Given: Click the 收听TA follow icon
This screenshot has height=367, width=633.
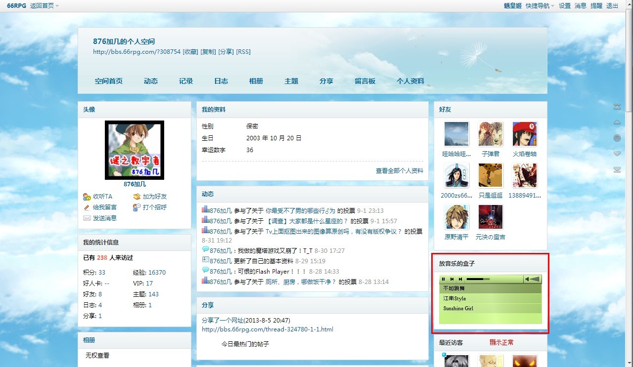Looking at the screenshot, I should (87, 197).
